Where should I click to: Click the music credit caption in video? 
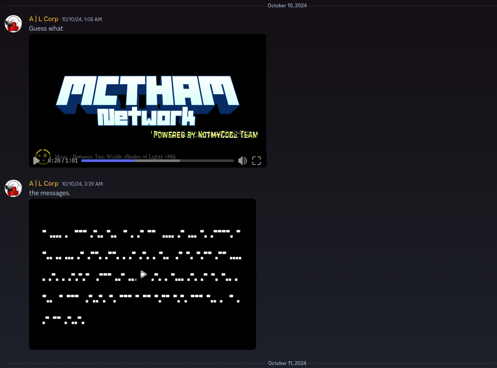click(x=115, y=156)
